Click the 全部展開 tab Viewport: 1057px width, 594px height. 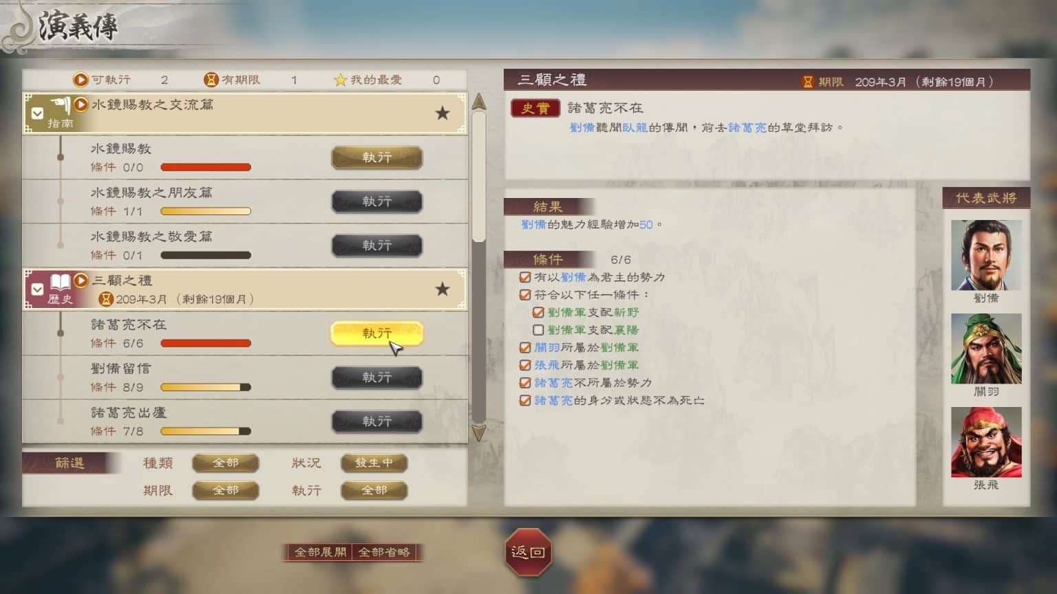pyautogui.click(x=320, y=552)
